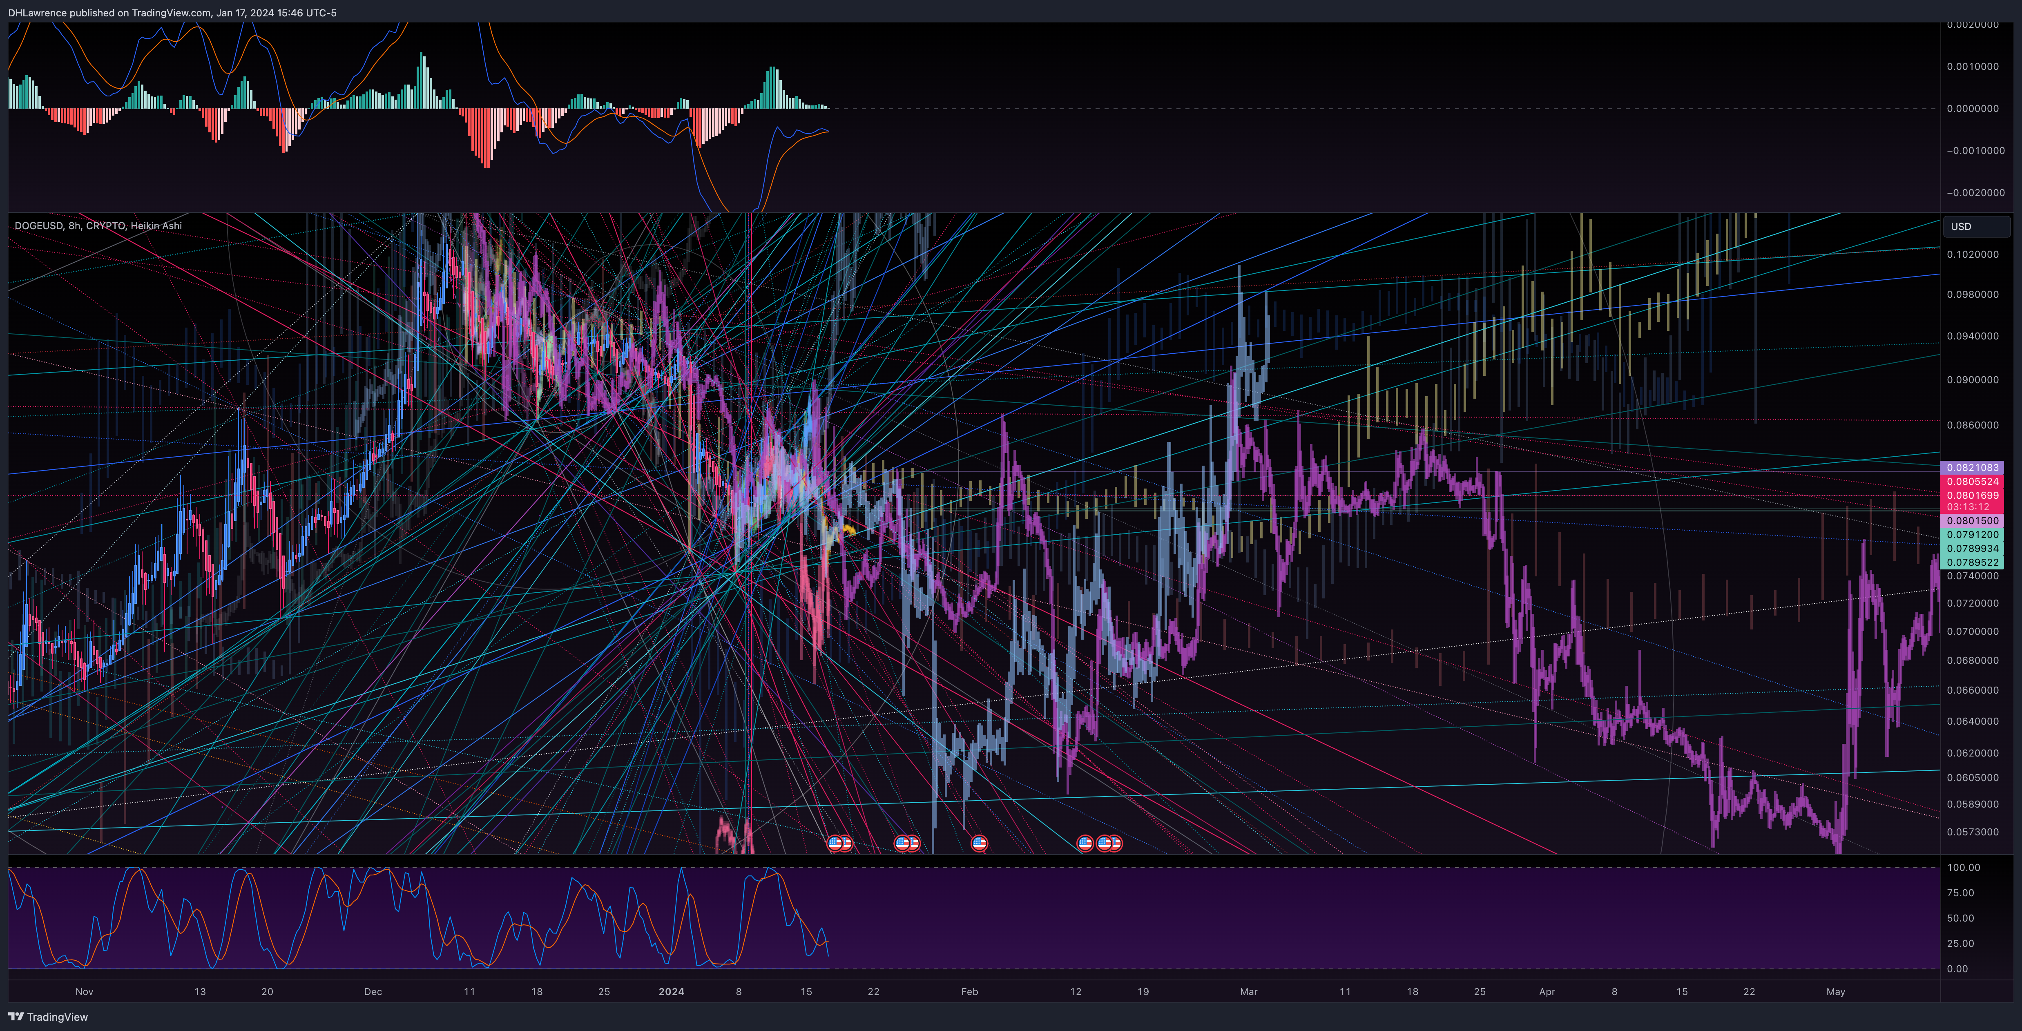Click the 0.0589000 price axis value

1973,805
